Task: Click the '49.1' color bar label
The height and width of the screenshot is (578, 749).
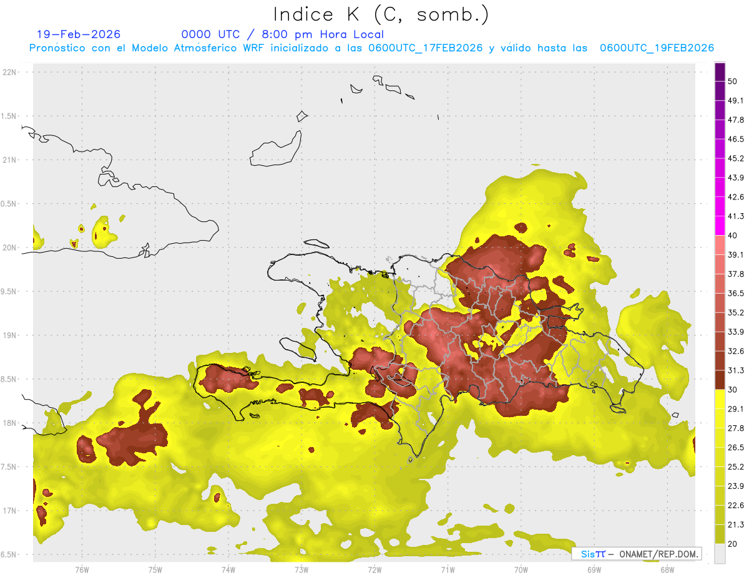Action: pyautogui.click(x=736, y=101)
